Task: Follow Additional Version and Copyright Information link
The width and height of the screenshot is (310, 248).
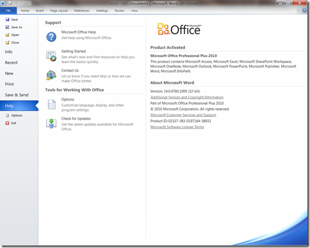Action: pos(187,97)
